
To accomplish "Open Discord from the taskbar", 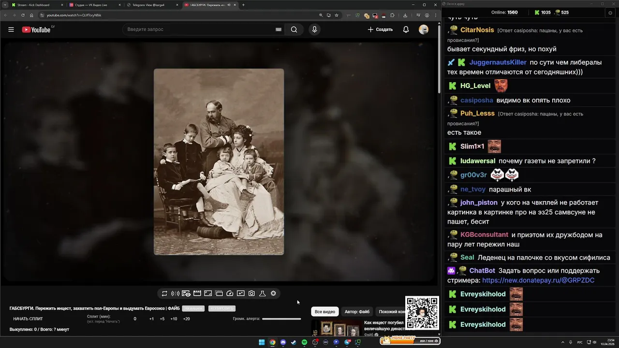I will click(283, 342).
